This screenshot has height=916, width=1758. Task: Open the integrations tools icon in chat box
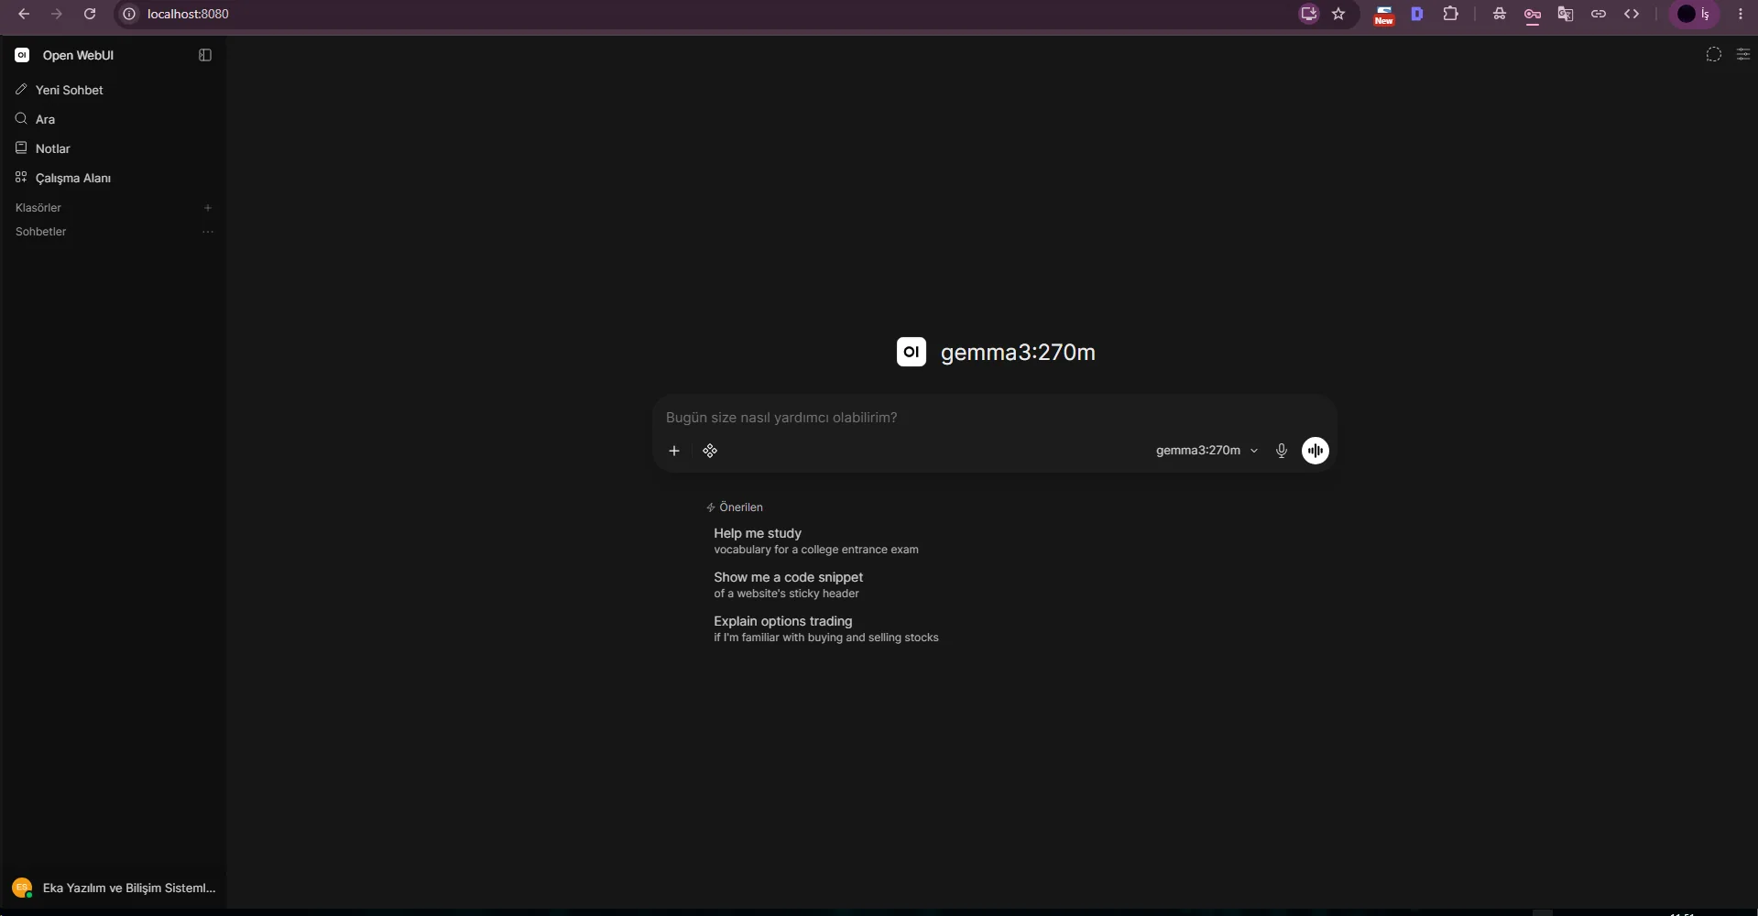(x=710, y=451)
